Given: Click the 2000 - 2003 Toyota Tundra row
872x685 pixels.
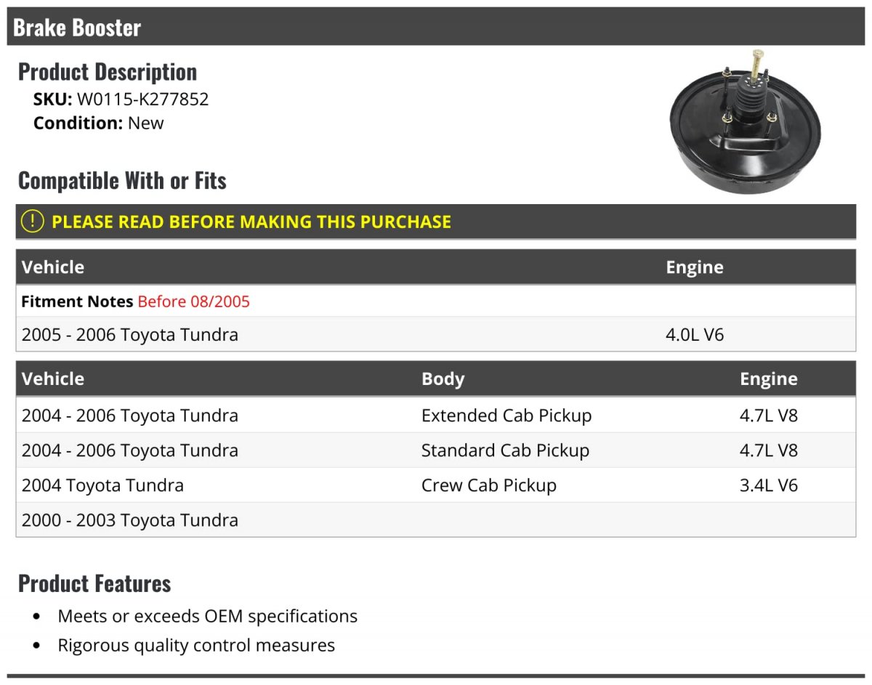Looking at the screenshot, I should point(436,520).
